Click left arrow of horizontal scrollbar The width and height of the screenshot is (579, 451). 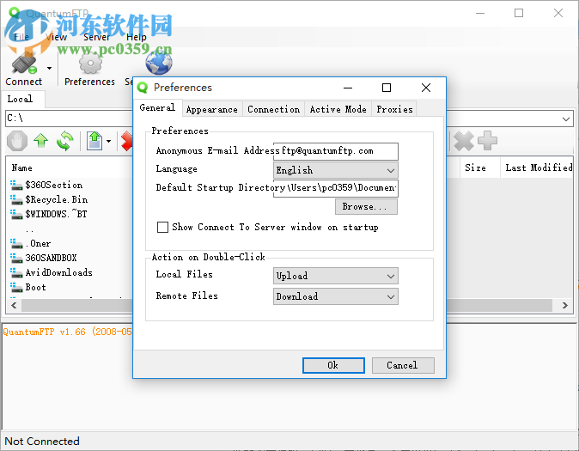[14, 306]
